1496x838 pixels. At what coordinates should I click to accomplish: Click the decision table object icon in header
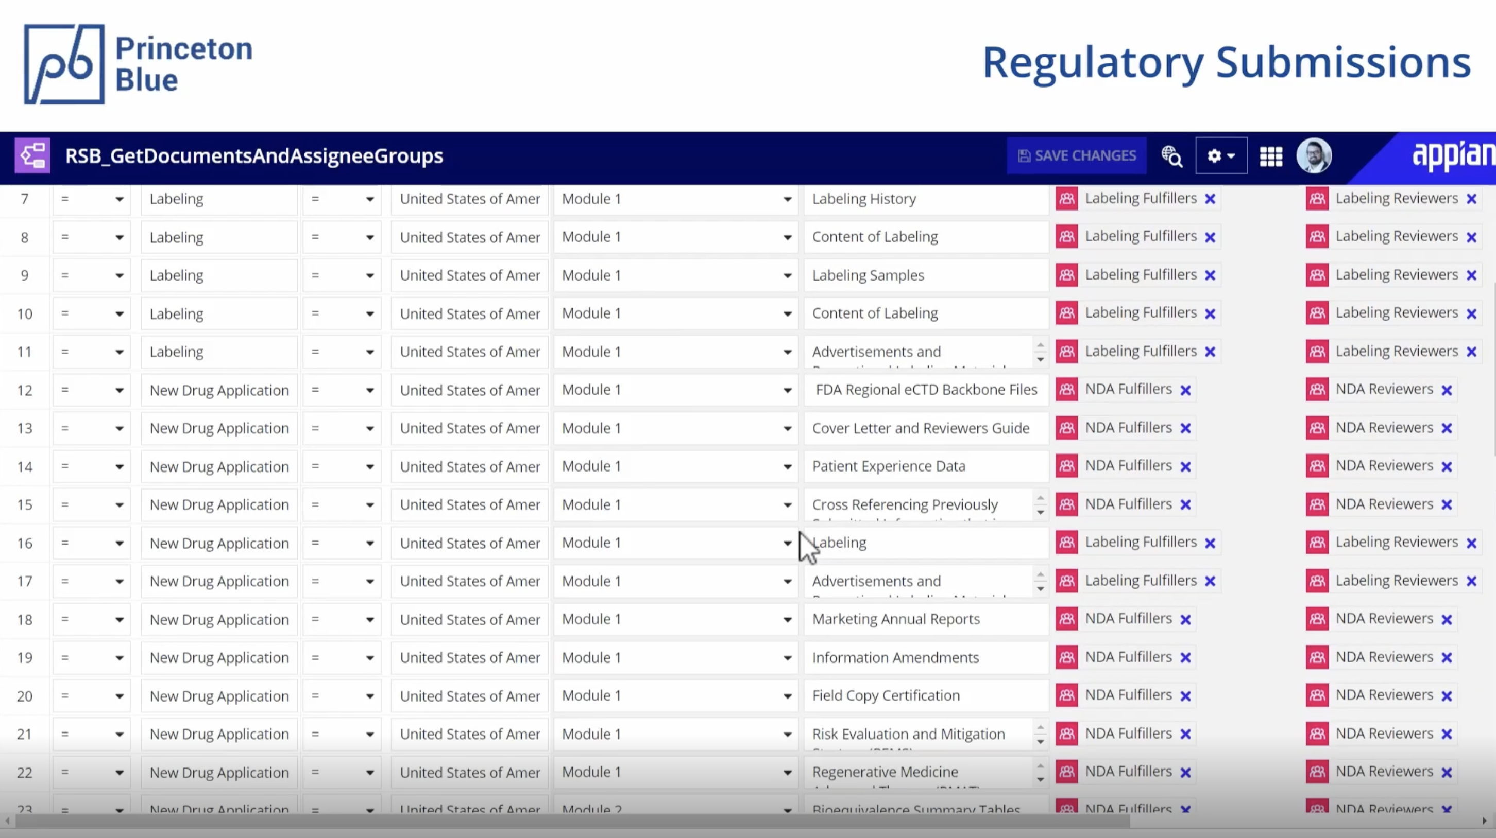click(32, 155)
